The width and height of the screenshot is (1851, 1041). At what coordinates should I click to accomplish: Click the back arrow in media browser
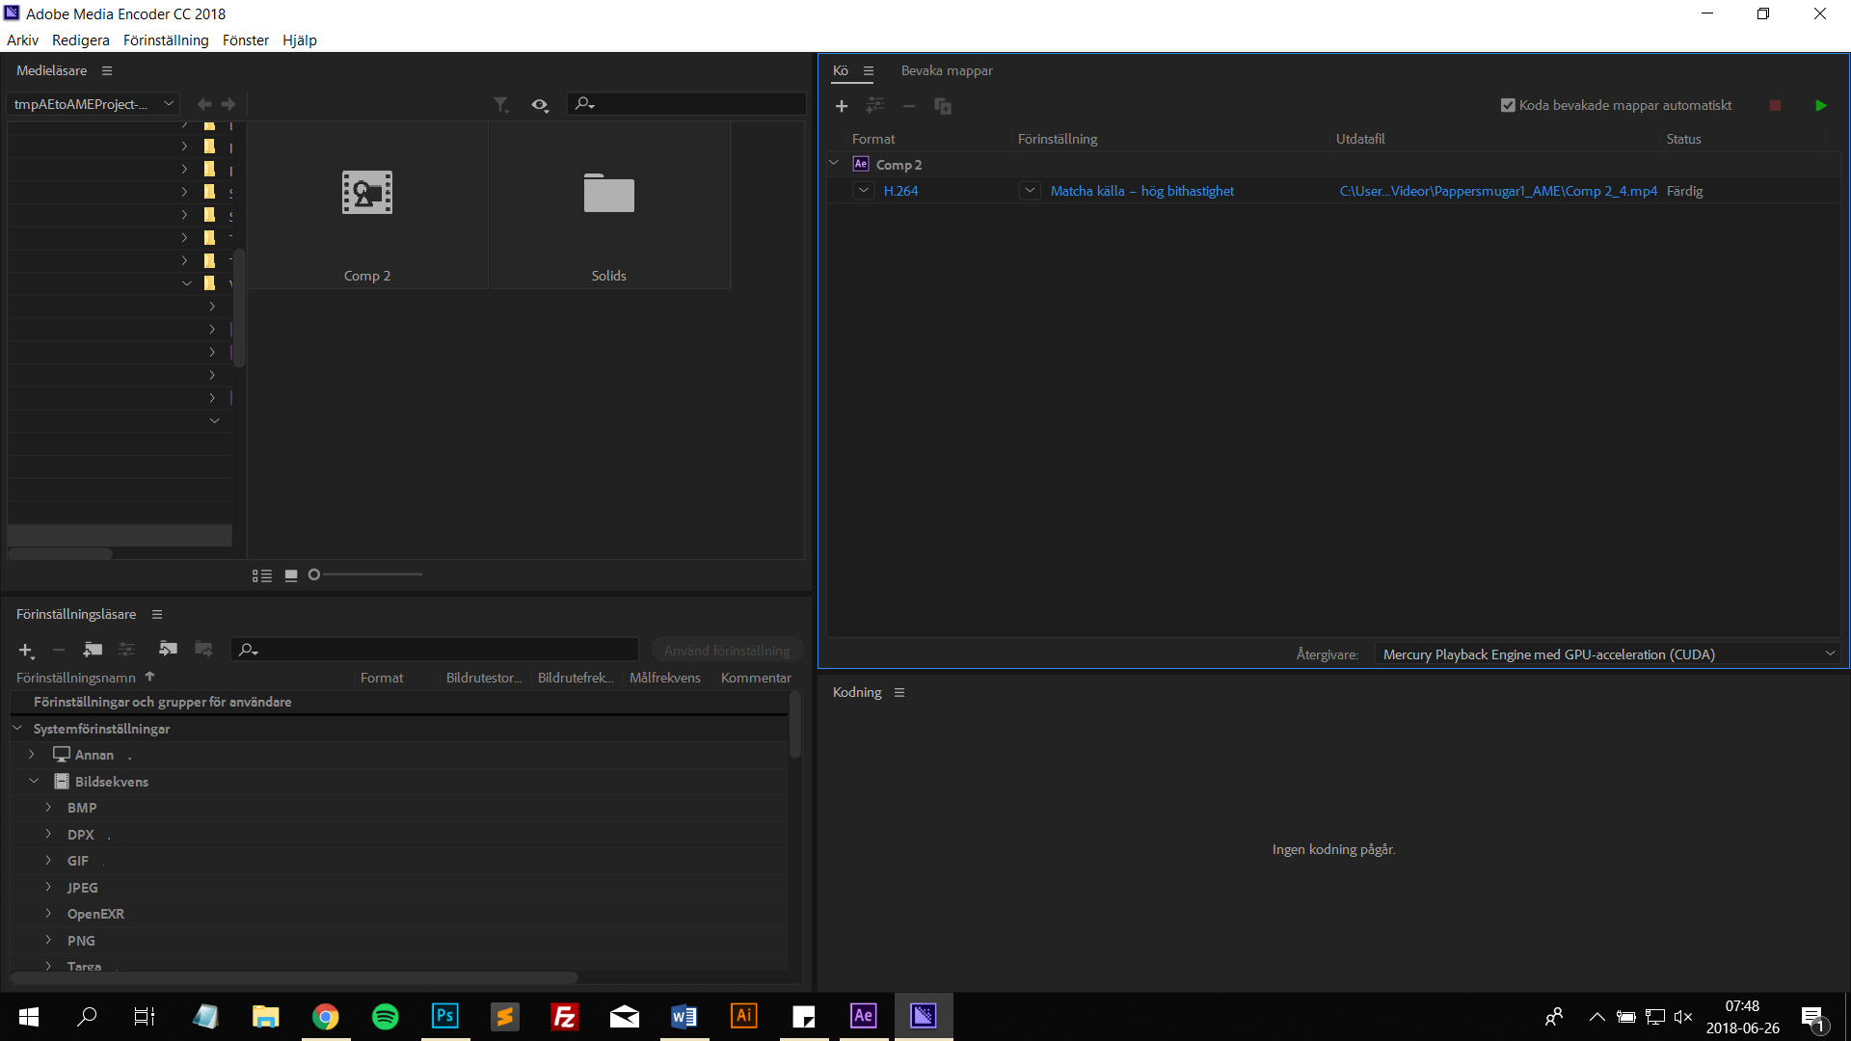pos(204,104)
